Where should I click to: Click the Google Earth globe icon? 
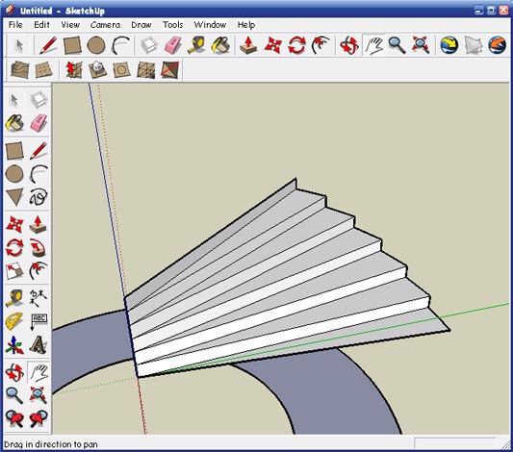pyautogui.click(x=497, y=45)
